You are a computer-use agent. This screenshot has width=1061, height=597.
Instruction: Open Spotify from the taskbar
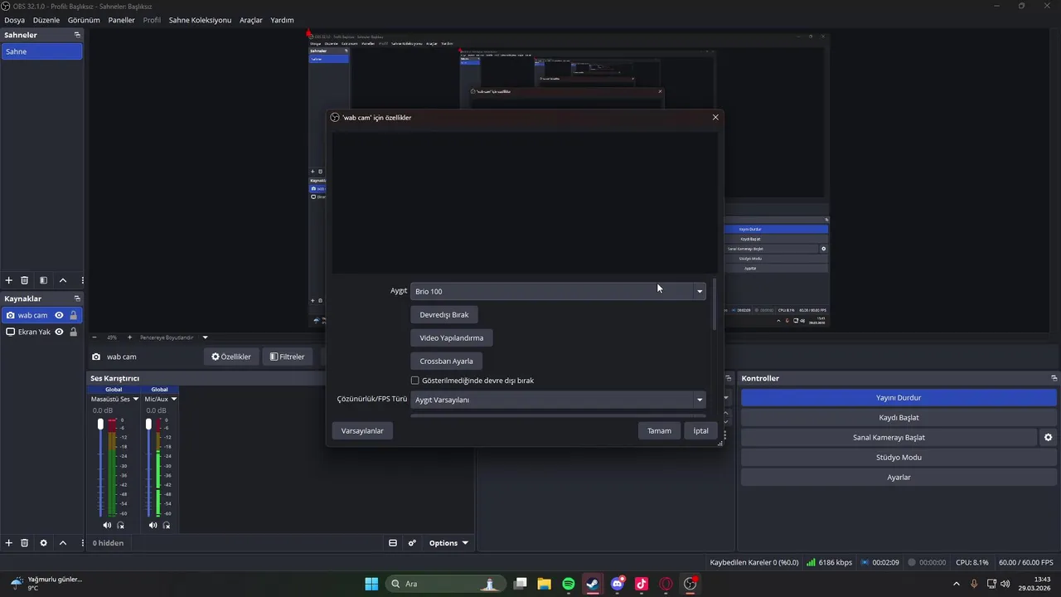[569, 584]
